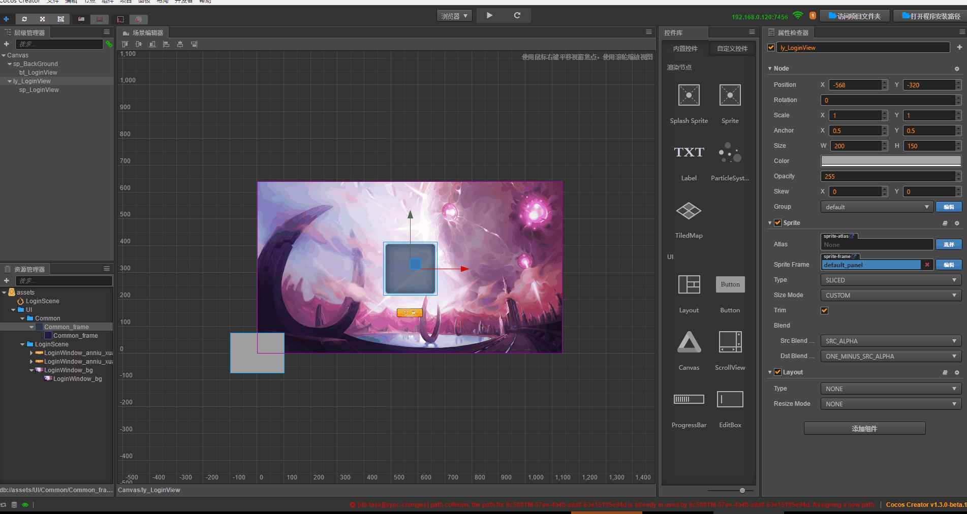
Task: Add a Splash Sprite node from library
Action: coord(689,95)
